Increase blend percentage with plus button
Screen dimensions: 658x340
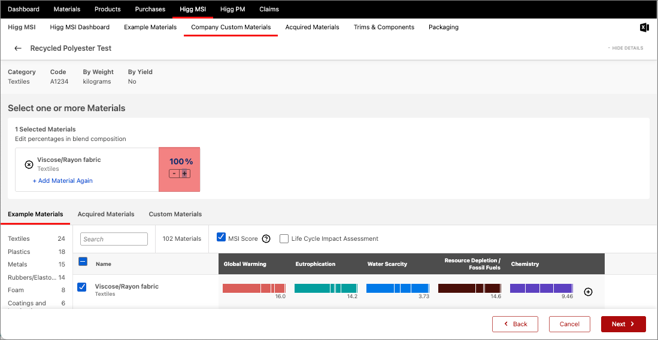pyautogui.click(x=184, y=173)
